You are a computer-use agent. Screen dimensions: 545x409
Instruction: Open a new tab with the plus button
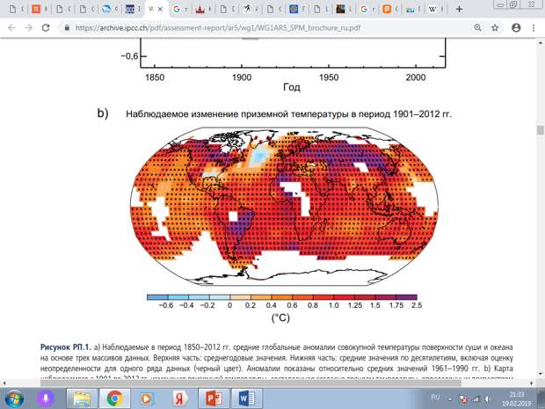[x=459, y=10]
